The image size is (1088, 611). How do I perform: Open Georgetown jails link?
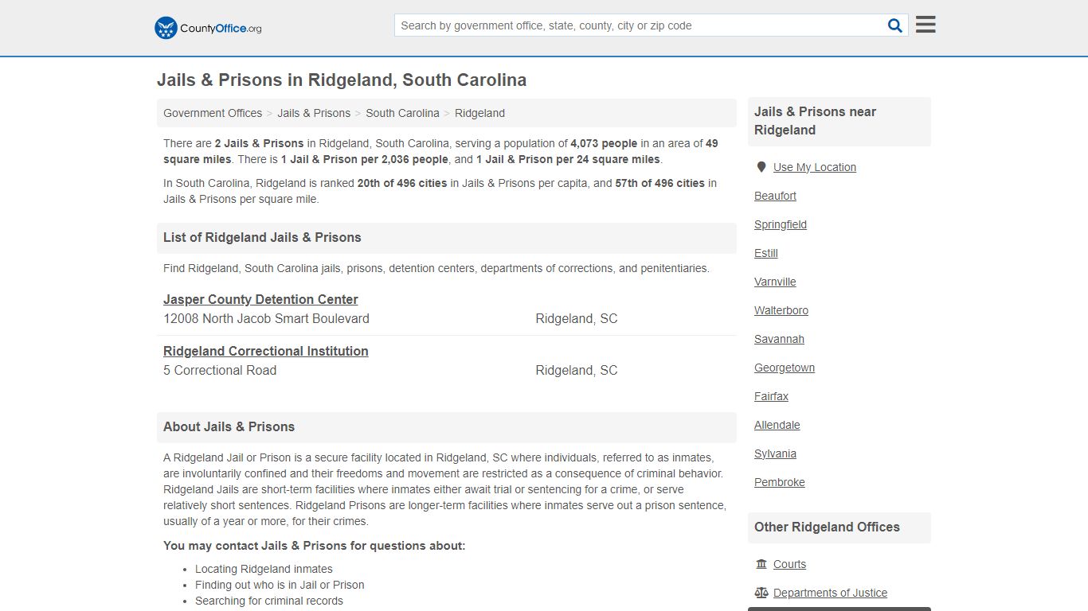pyautogui.click(x=785, y=368)
